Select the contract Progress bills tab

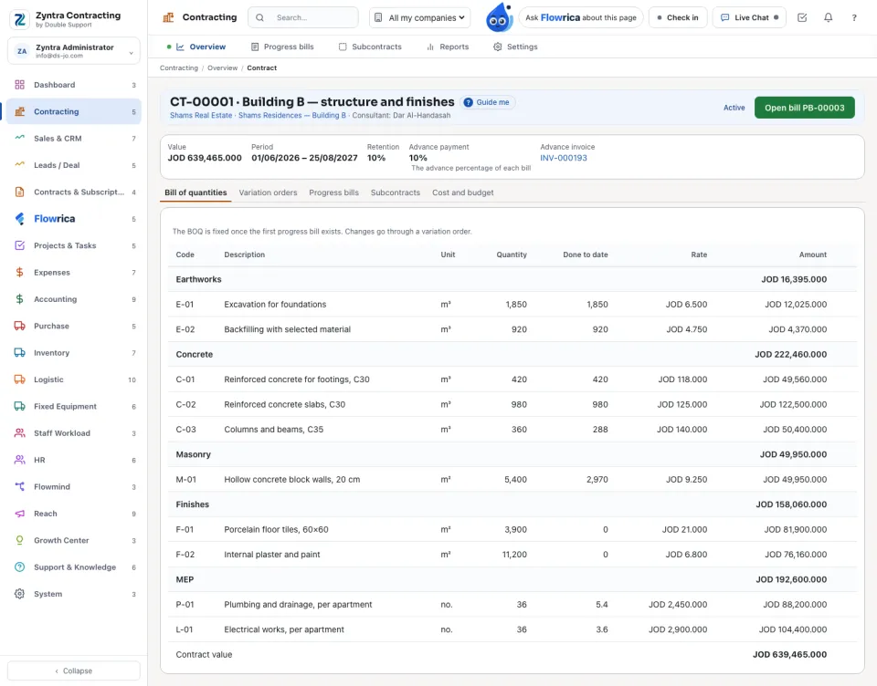(334, 192)
